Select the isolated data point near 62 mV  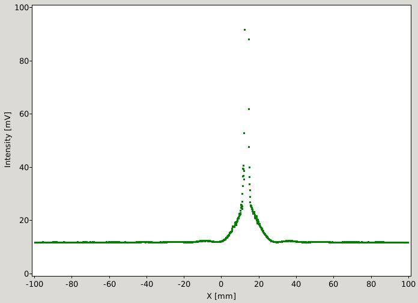click(x=249, y=109)
